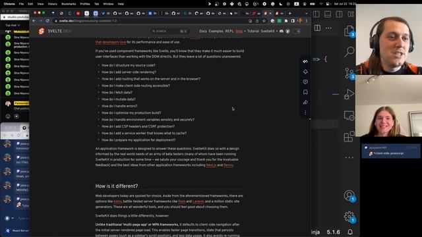This screenshot has height=237, width=422.
Task: Open the History menu in the macOS menu bar
Action: tap(52, 4)
